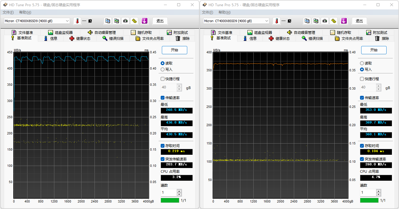Click 开始 button in left window
This screenshot has height=209, width=399.
click(175, 50)
